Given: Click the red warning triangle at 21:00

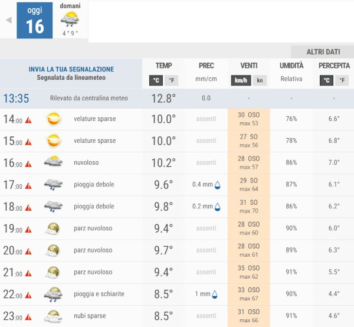Looking at the screenshot, I should [x=28, y=273].
